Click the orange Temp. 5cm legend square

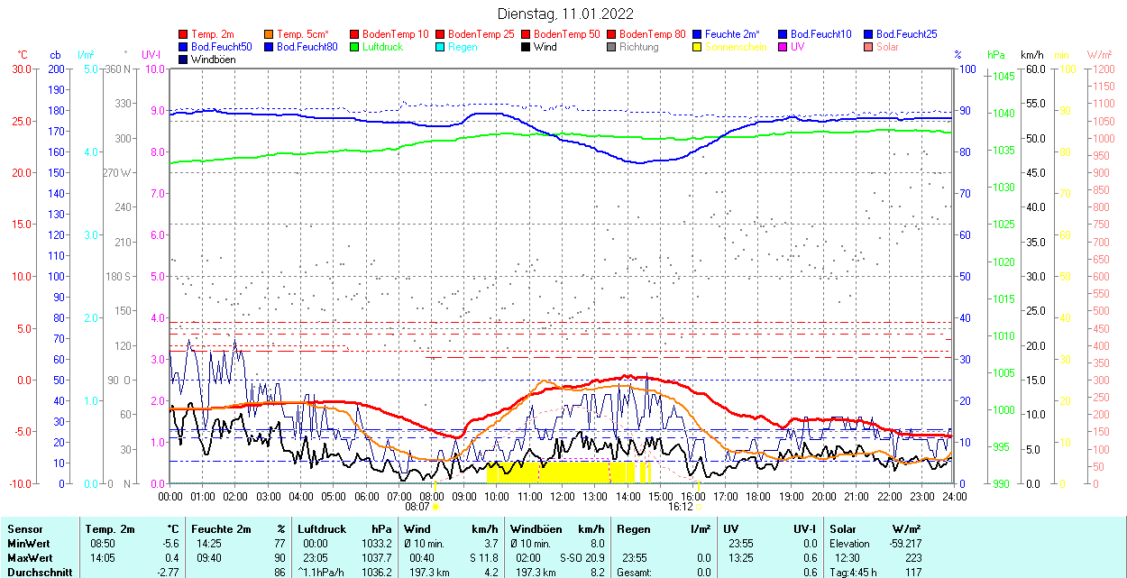tap(270, 34)
